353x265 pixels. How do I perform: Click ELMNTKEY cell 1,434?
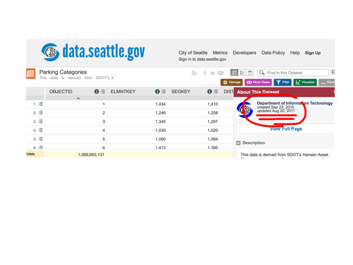[x=160, y=104]
